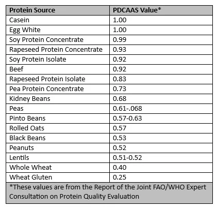Select the Kidney Beans cell
Viewport: 217px width, 208px height.
coord(58,99)
